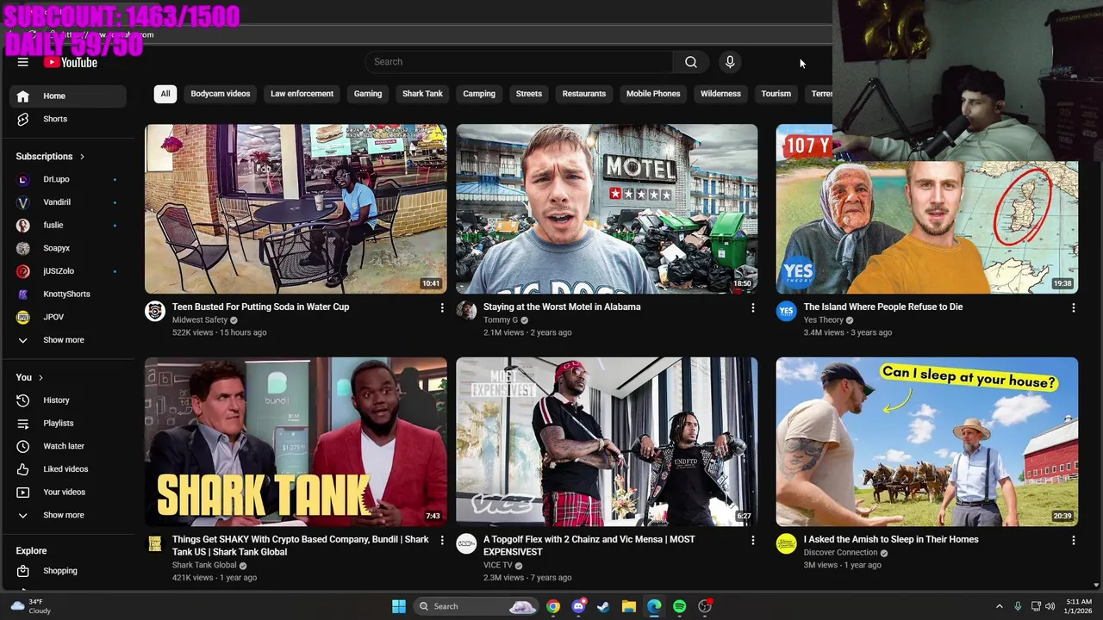
Task: Open options menu for Topgolf Flex video
Action: tap(753, 540)
